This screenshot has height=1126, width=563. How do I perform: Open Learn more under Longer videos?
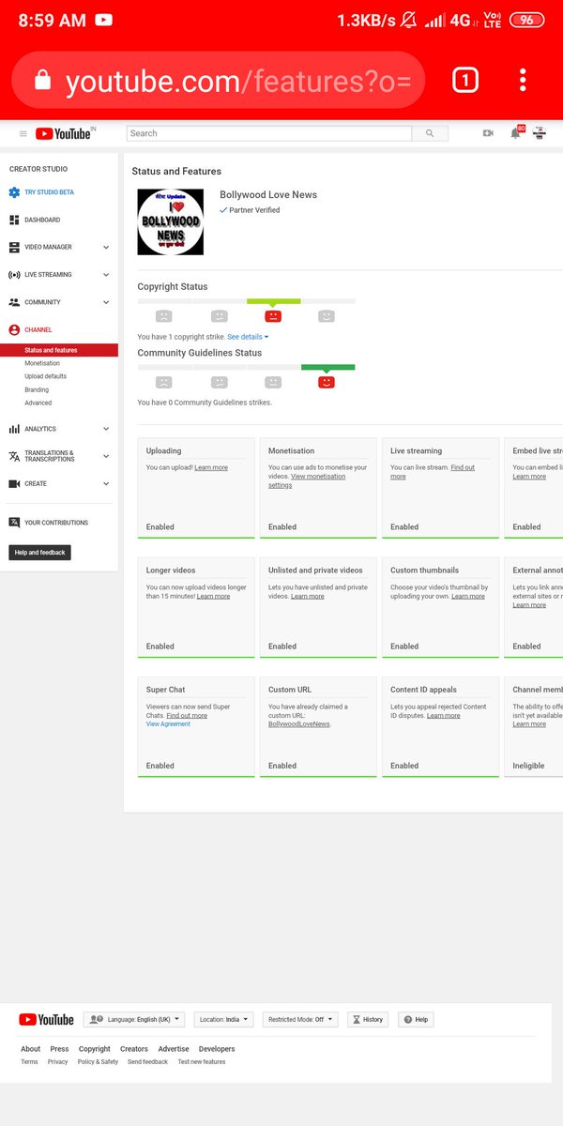tap(213, 596)
